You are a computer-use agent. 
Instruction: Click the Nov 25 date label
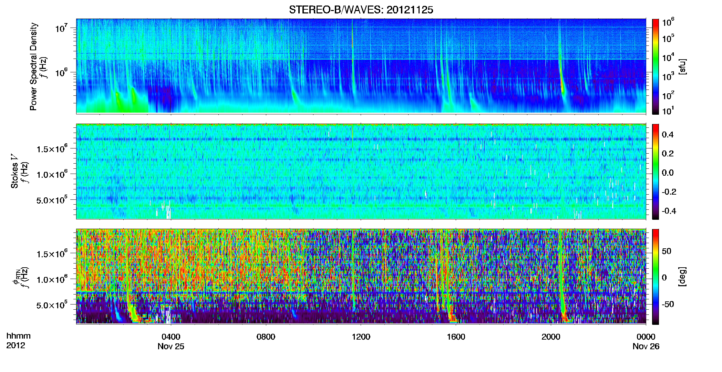coord(171,347)
